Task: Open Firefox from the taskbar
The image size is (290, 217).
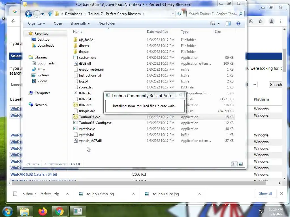Action: 43,211
